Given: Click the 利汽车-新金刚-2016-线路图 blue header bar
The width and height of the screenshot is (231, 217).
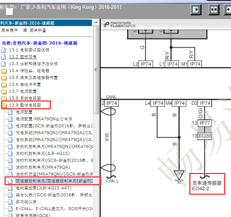Looking at the screenshot, I should [46, 23].
